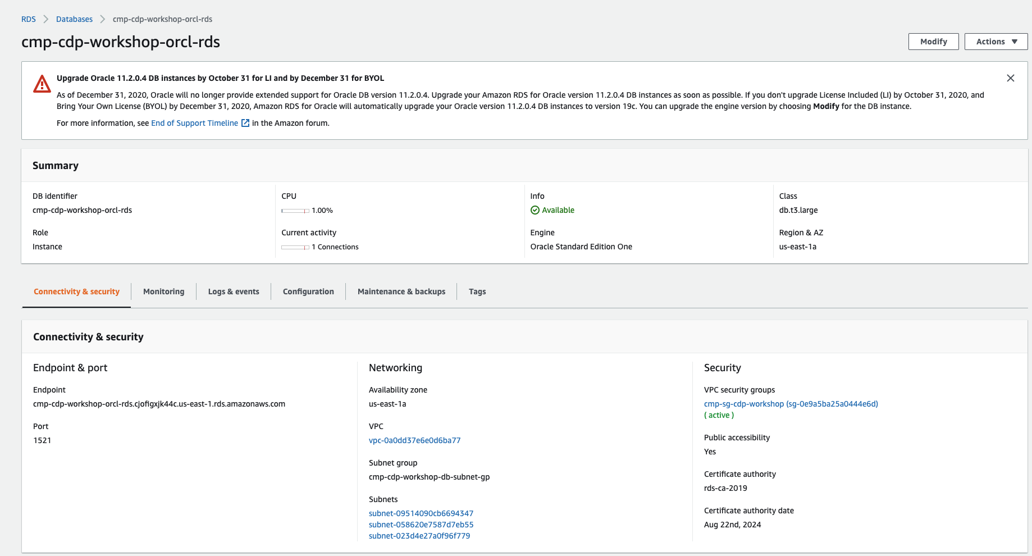Click the red warning triangle icon

tap(42, 84)
